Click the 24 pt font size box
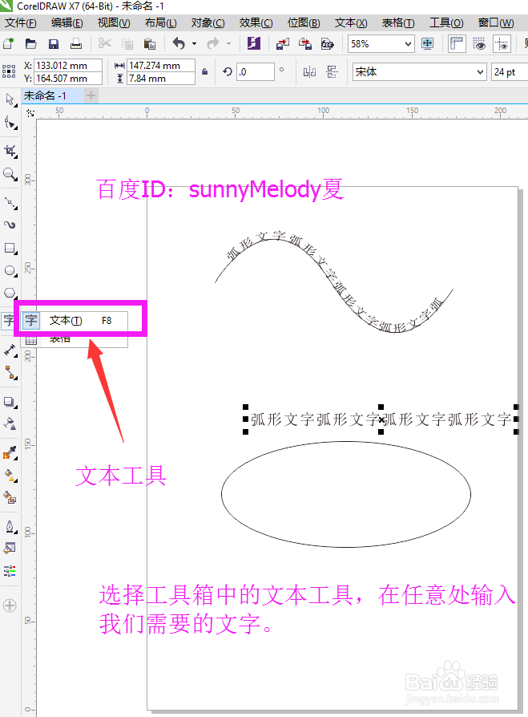Viewport: 528px width, 717px height. point(510,72)
